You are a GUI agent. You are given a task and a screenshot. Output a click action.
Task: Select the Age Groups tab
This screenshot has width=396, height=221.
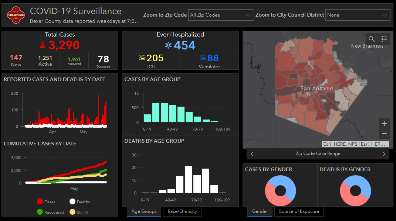(144, 211)
